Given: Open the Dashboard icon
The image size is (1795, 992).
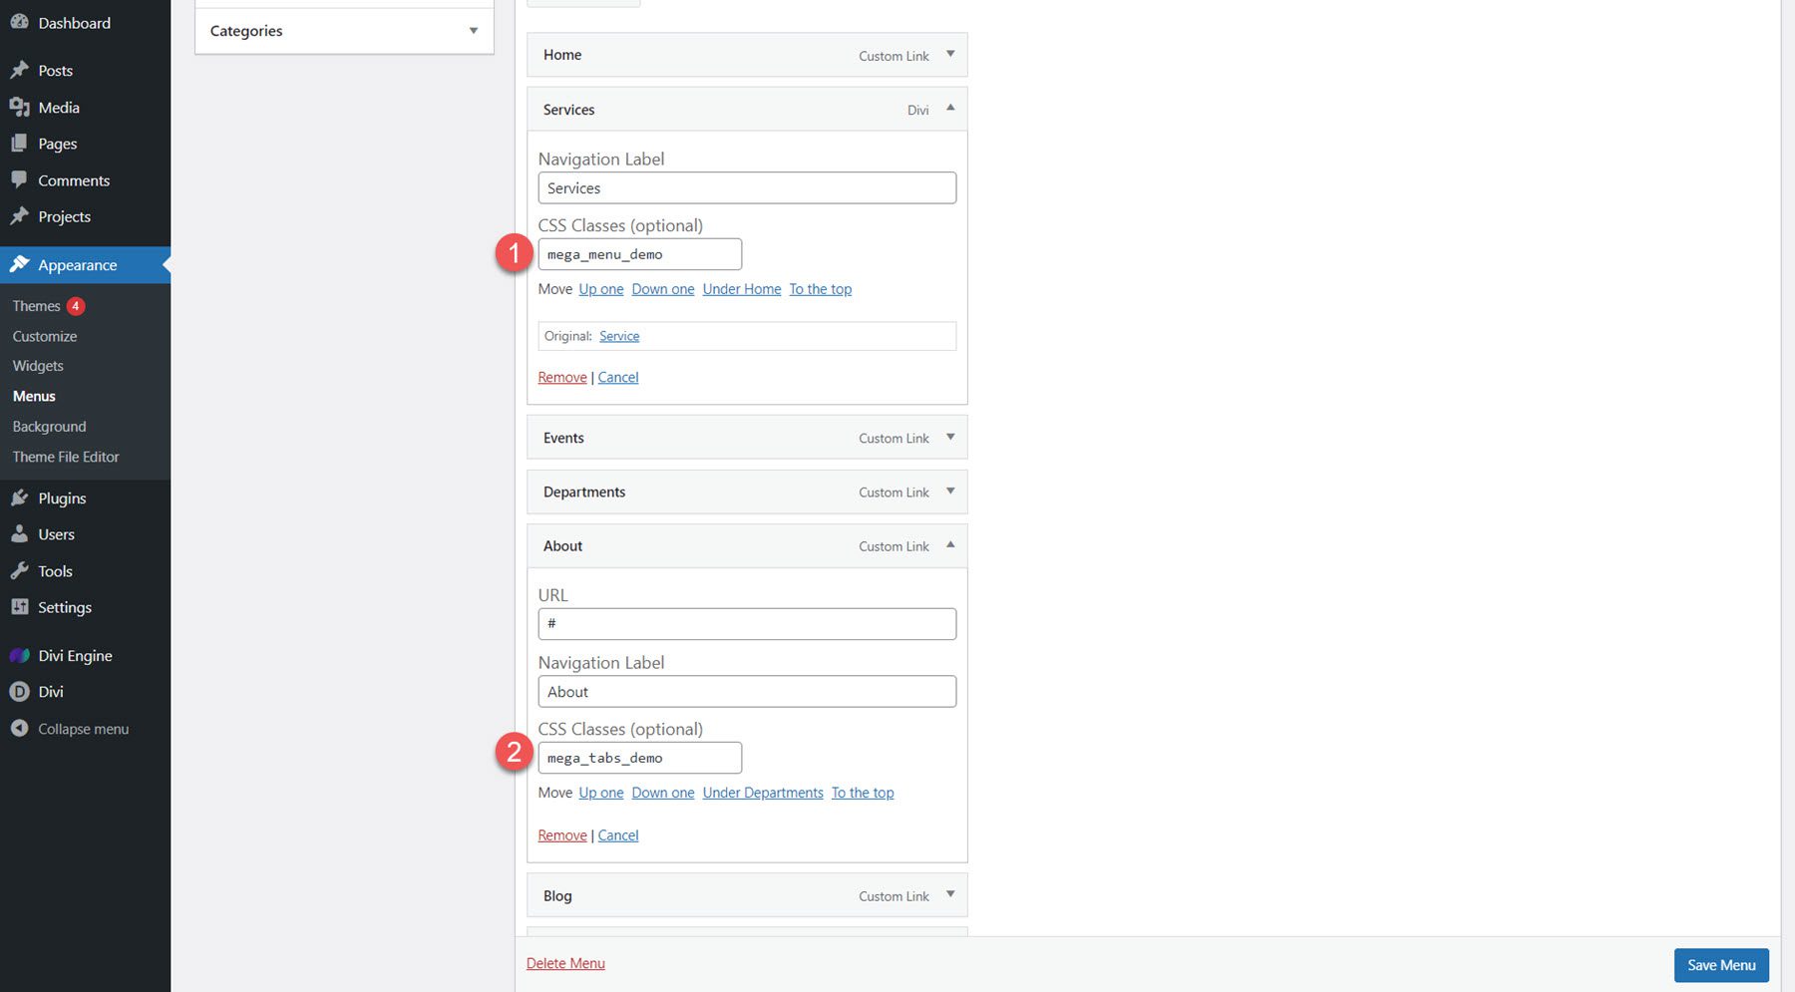Looking at the screenshot, I should (20, 22).
